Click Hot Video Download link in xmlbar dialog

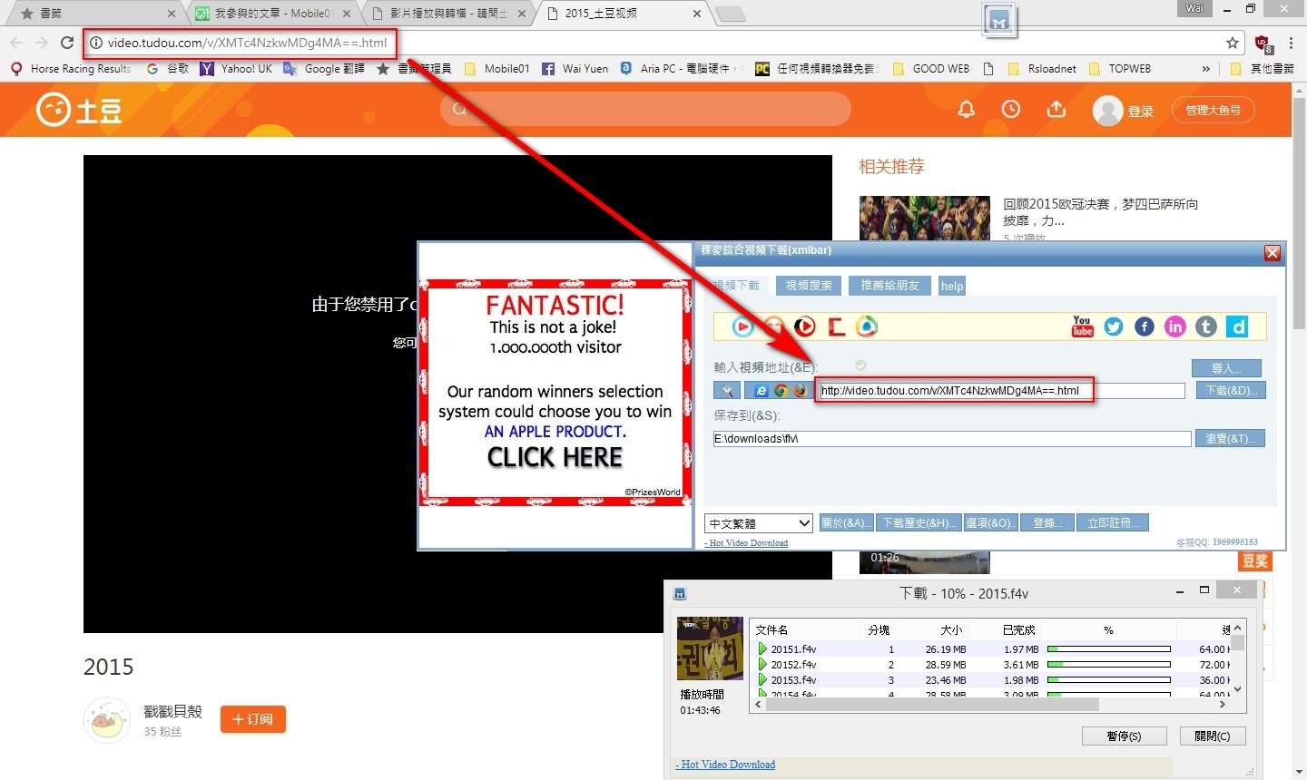(x=746, y=543)
